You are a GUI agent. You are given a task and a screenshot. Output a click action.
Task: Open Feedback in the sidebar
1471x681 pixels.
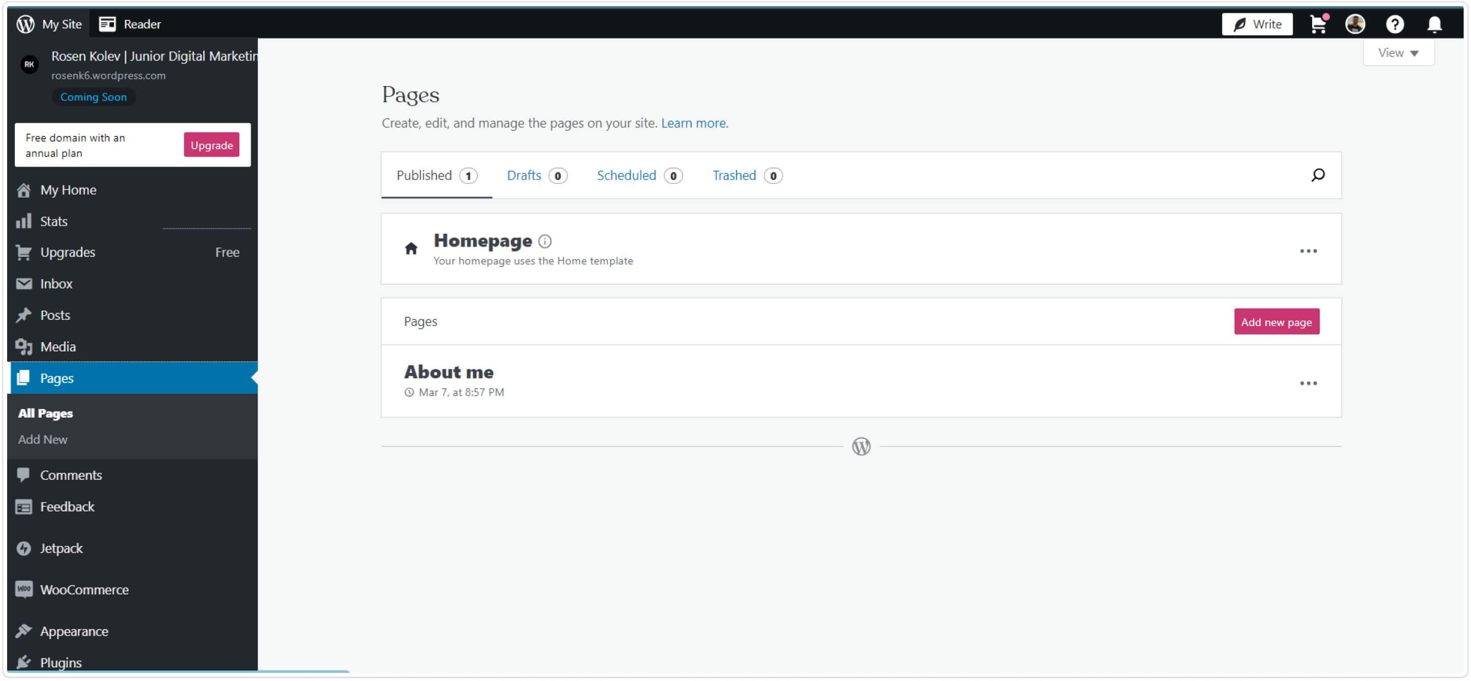coord(132,507)
